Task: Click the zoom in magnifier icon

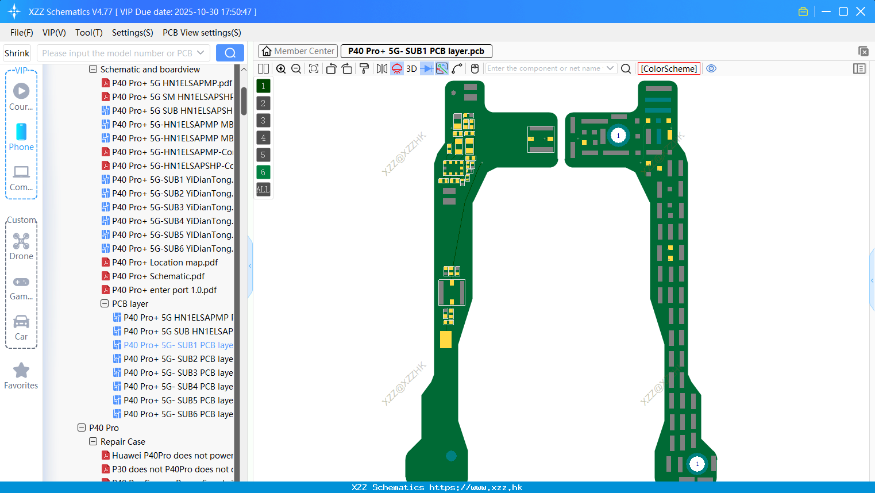Action: 281,68
